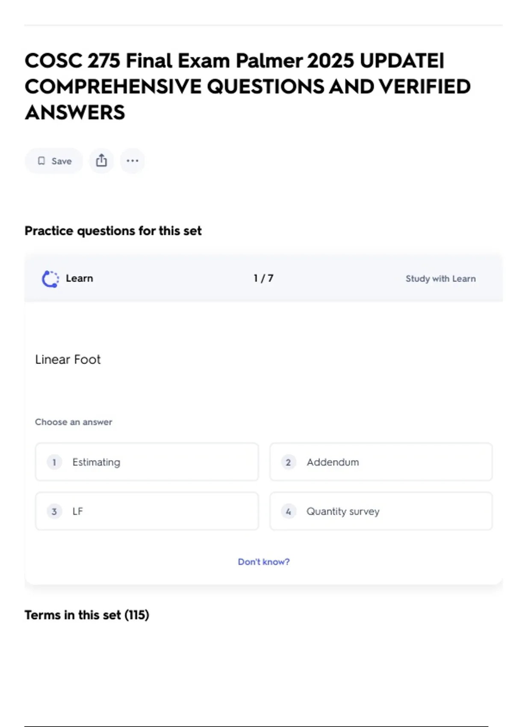
Task: Click the circular Learn logo icon
Action: 50,279
